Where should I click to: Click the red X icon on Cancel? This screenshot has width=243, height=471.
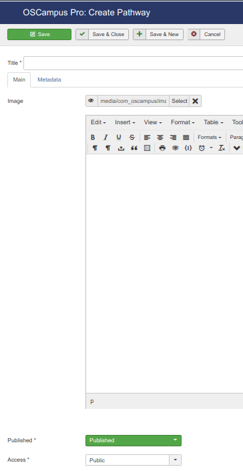(x=194, y=34)
